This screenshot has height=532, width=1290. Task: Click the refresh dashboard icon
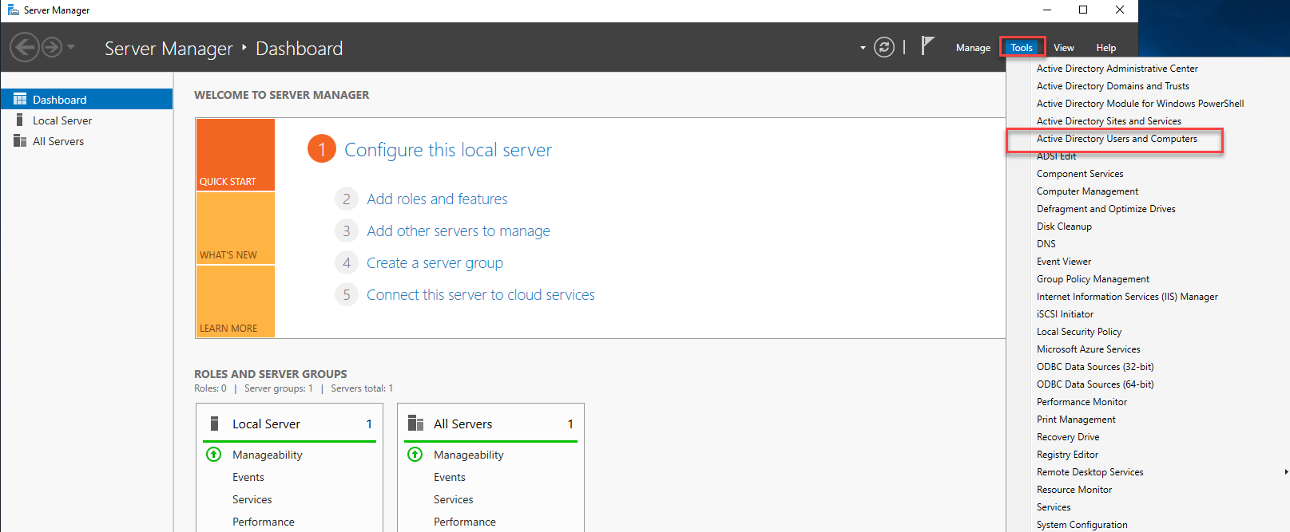(x=884, y=47)
